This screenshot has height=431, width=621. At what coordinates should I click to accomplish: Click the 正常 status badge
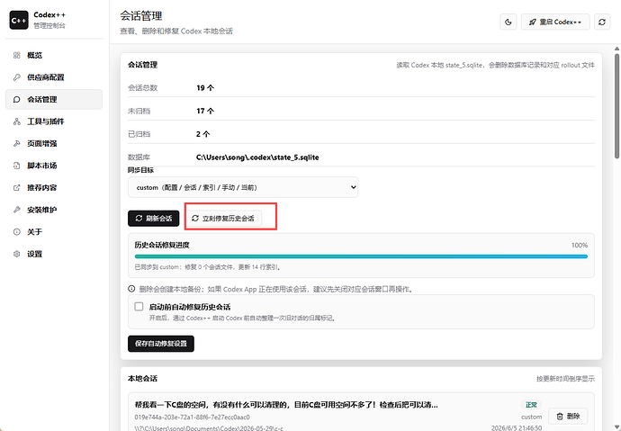(531, 405)
